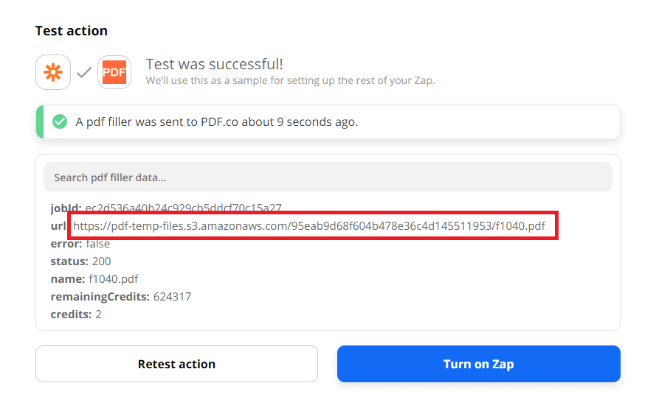Click the 'jobId' field label
Viewport: 656px width, 397px height.
click(x=65, y=208)
